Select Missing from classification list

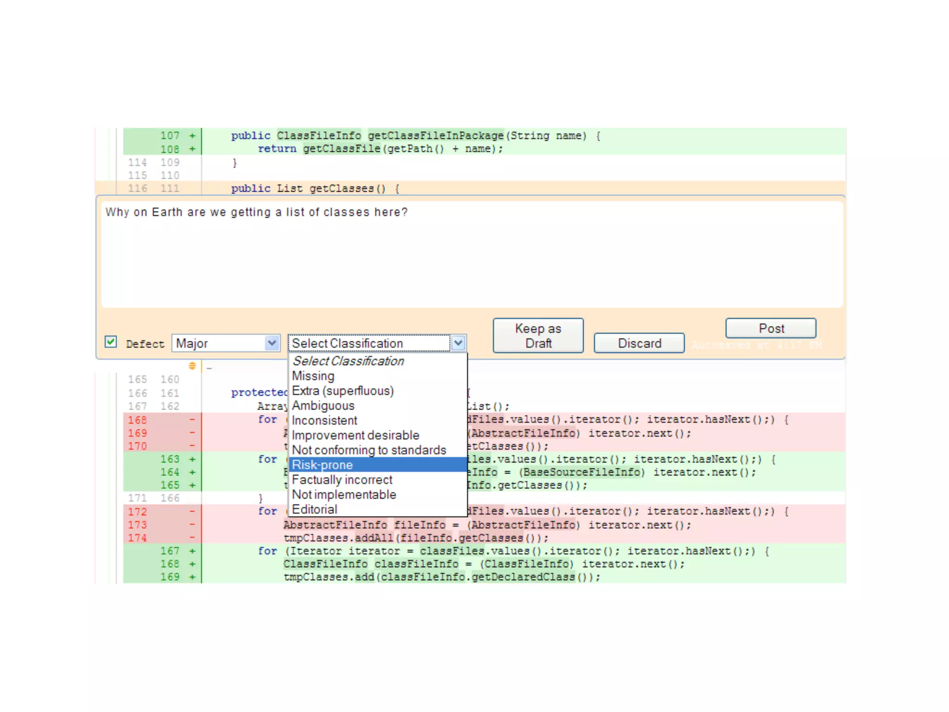(x=313, y=376)
